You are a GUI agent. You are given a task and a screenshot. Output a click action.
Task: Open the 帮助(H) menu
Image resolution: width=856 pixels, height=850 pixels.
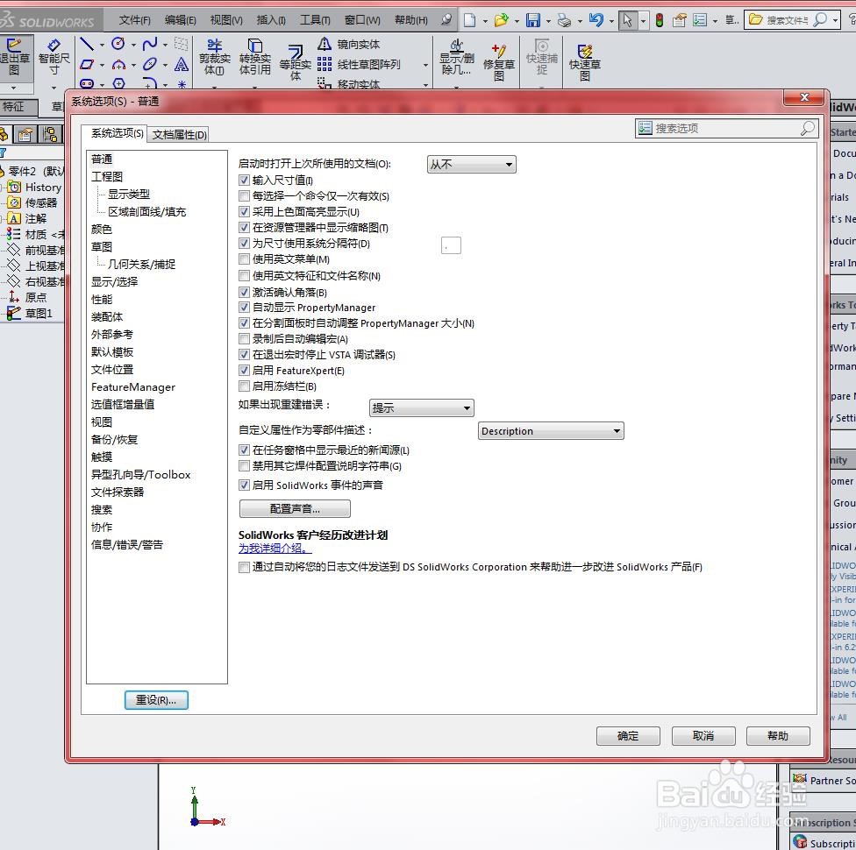pyautogui.click(x=411, y=20)
